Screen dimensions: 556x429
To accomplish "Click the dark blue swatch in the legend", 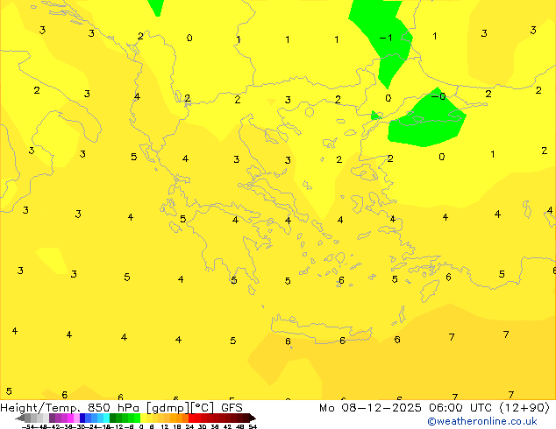I will (x=82, y=418).
